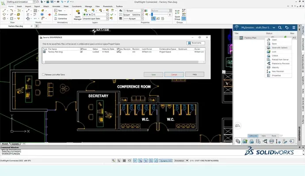Screen dimensions: 305x176
Task: Click the add new drawing tab plus button
Action: point(37,26)
